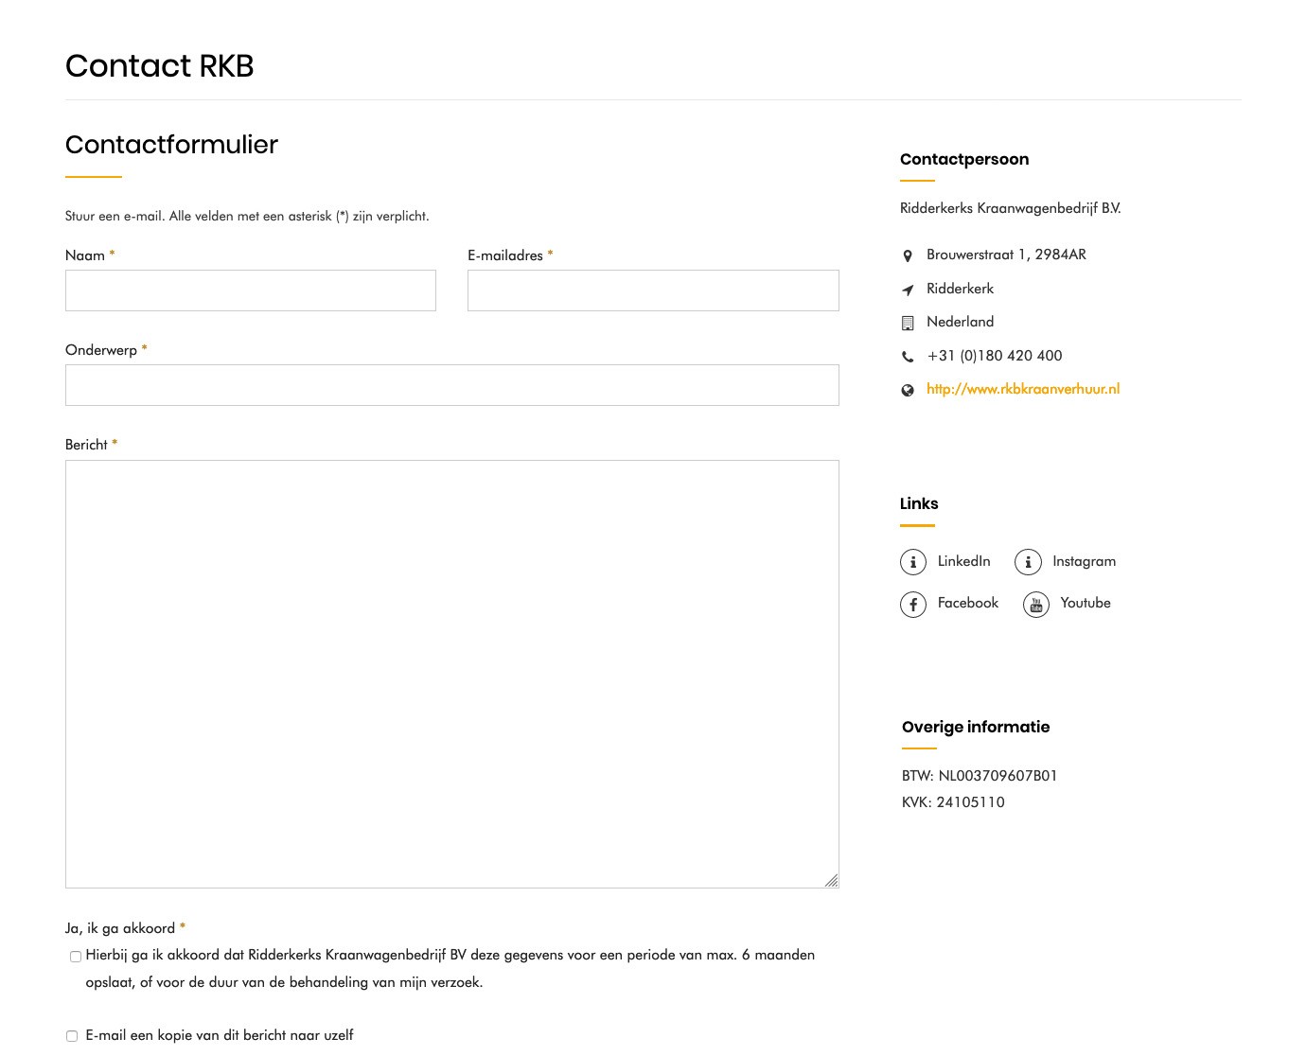
Task: Enable emailing a copy to yourself
Action: pos(72,1036)
